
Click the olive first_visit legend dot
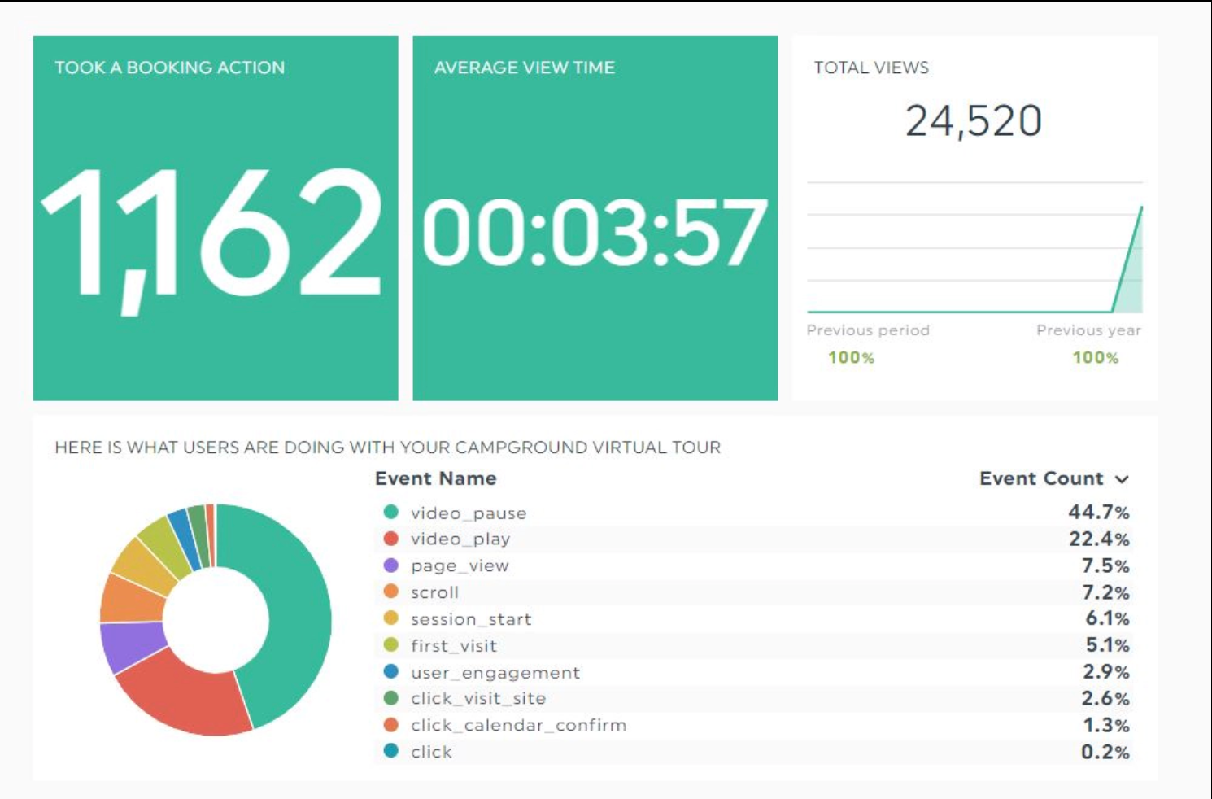[391, 645]
